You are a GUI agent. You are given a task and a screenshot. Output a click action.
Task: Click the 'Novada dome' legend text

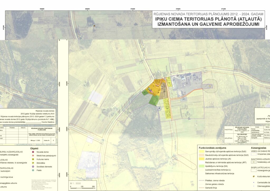click(42, 152)
